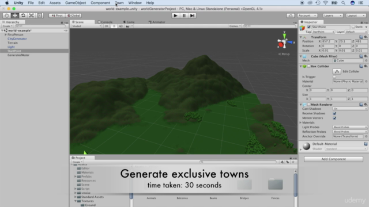Open Cube Mesh Filter gear menu
Screen dimensions: 369x207
pyautogui.click(x=366, y=56)
